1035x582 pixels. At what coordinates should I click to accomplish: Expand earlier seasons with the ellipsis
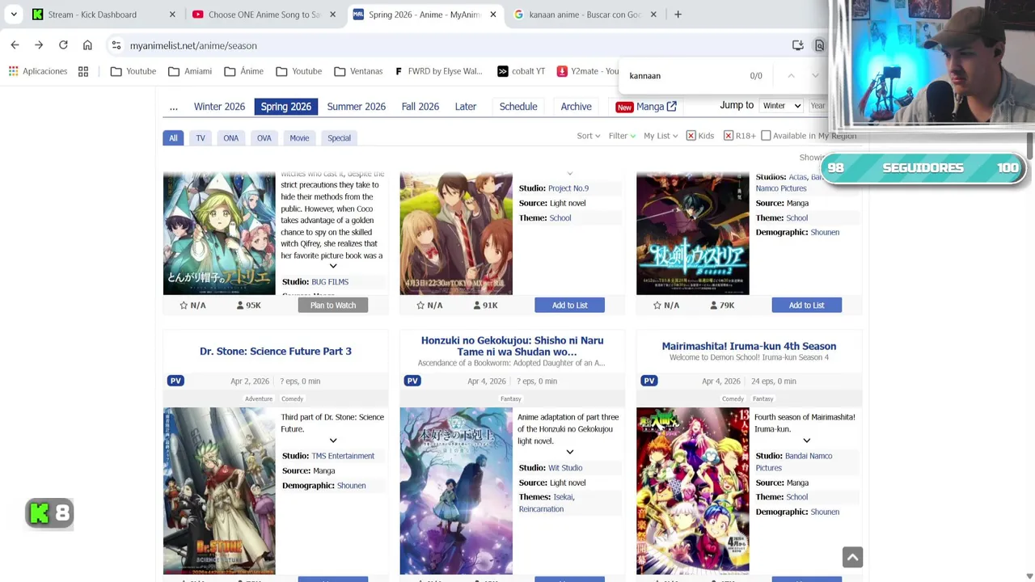point(173,107)
